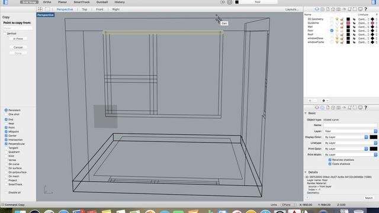The image size is (379, 213).
Task: Switch to the Front viewport tab
Action: coord(99,9)
